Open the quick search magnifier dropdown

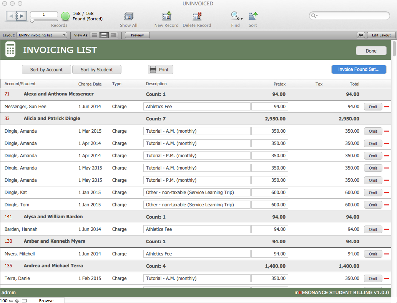tap(314, 16)
